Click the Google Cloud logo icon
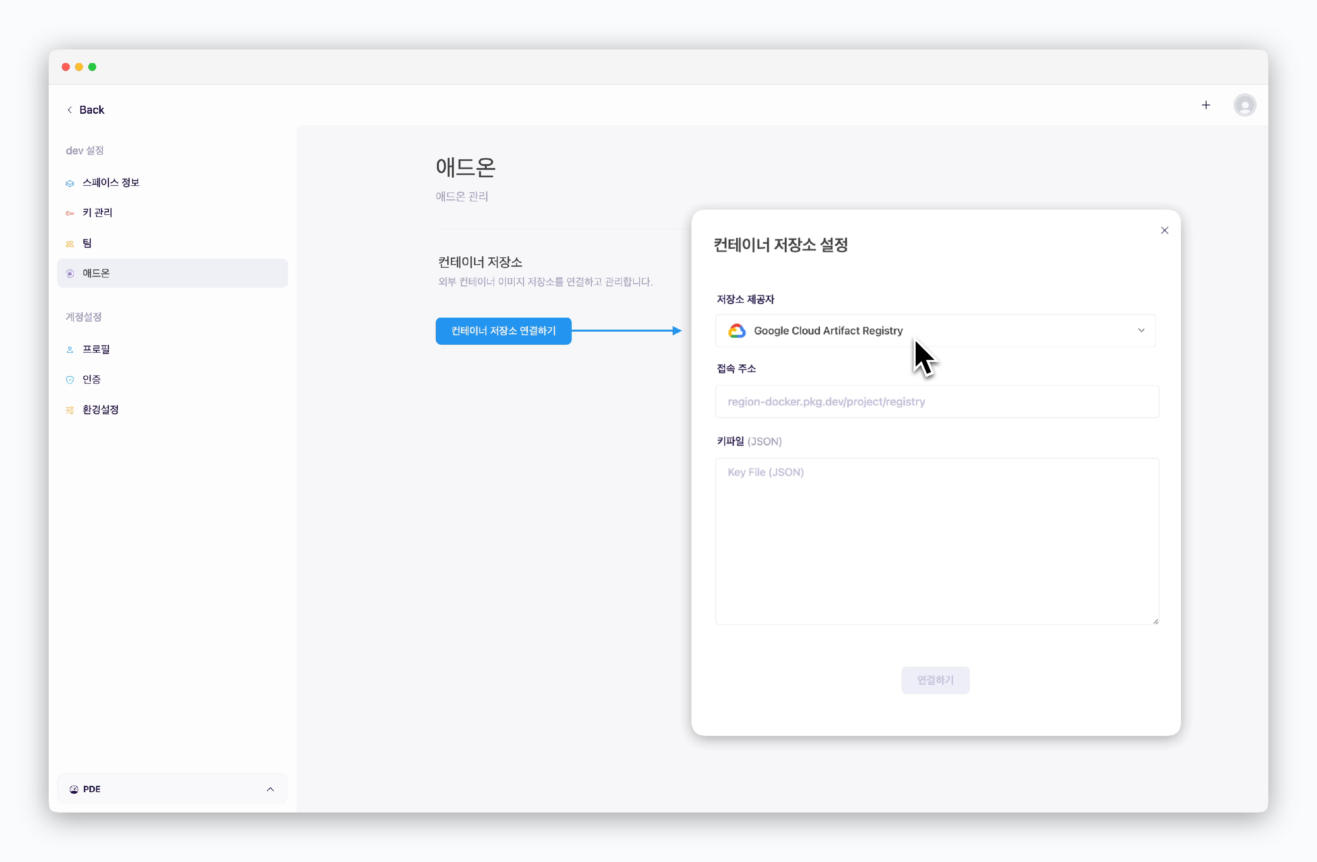1317x862 pixels. [x=736, y=330]
